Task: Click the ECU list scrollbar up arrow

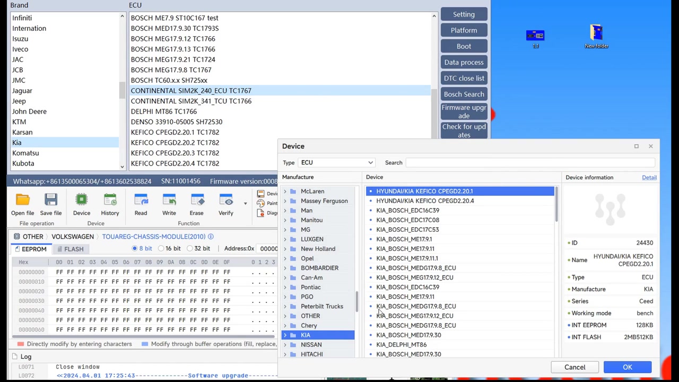Action: (x=434, y=16)
